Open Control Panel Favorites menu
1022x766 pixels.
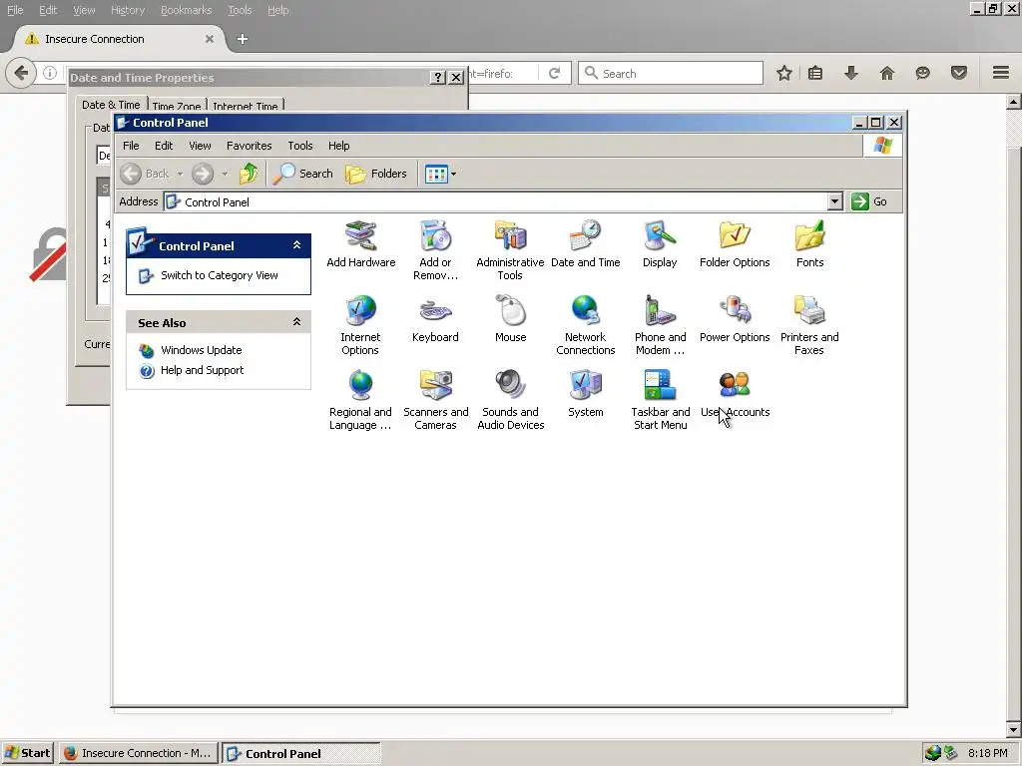(249, 146)
